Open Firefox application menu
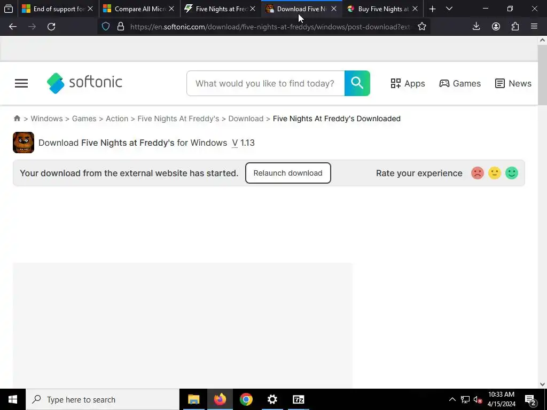Screen dimensions: 547x410 pos(534,27)
